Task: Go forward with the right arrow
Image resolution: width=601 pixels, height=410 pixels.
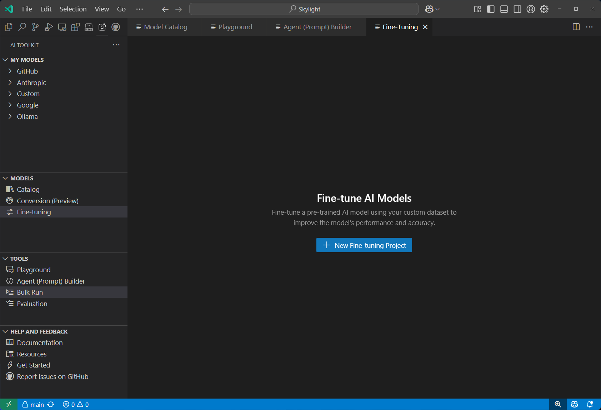Action: [179, 9]
